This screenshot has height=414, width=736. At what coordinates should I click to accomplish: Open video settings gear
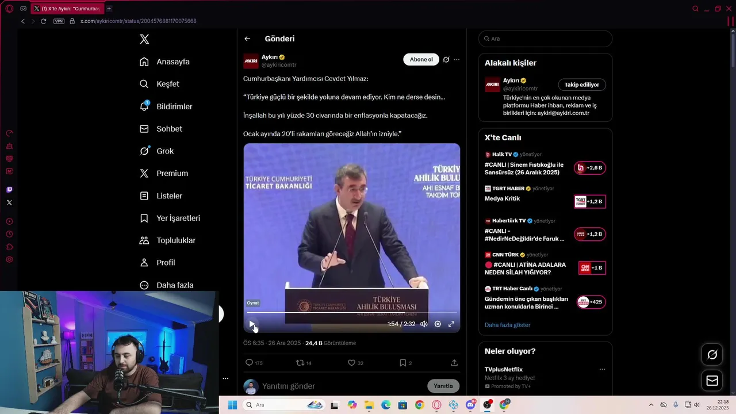[x=438, y=324]
